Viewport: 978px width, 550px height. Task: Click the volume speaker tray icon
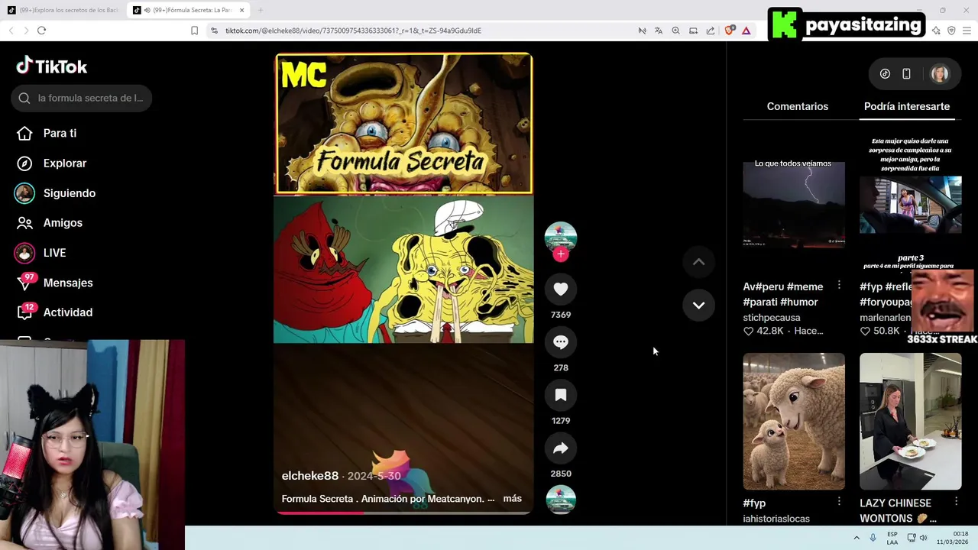pos(923,538)
